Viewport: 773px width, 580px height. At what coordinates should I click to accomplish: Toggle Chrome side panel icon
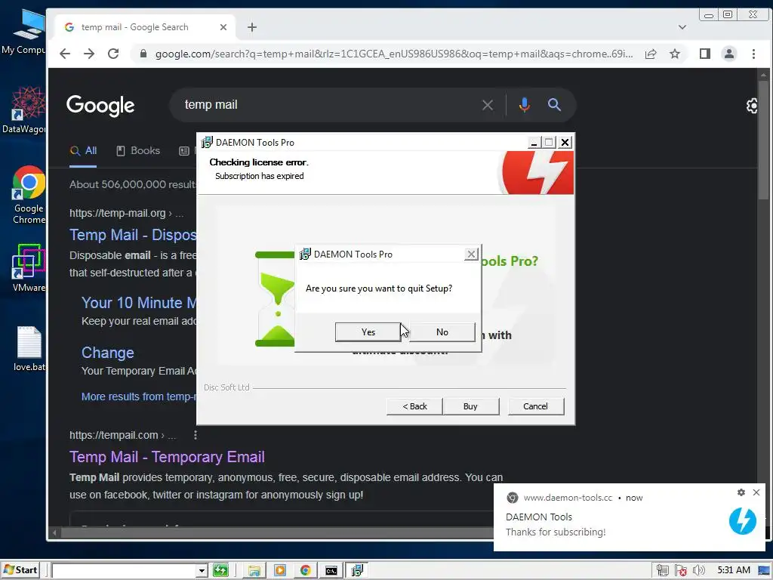705,54
